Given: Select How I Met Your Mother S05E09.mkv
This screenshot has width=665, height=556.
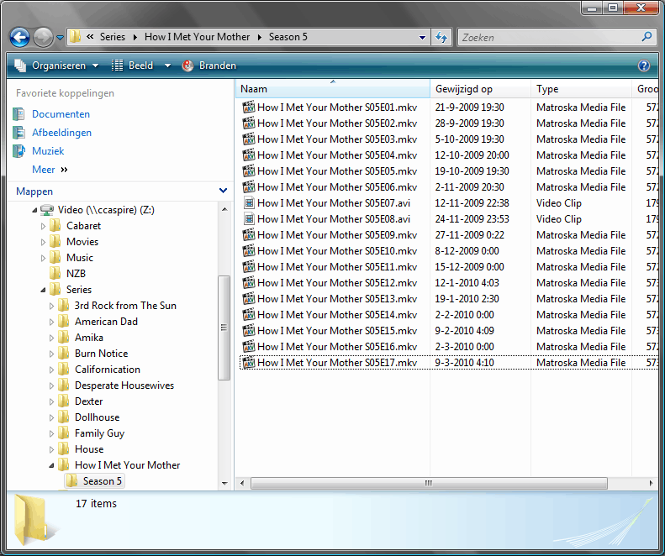Looking at the screenshot, I should tap(337, 235).
